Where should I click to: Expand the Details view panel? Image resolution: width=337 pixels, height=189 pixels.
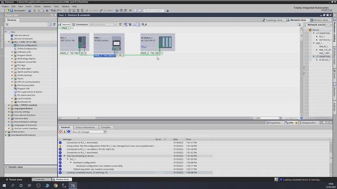pos(6,167)
